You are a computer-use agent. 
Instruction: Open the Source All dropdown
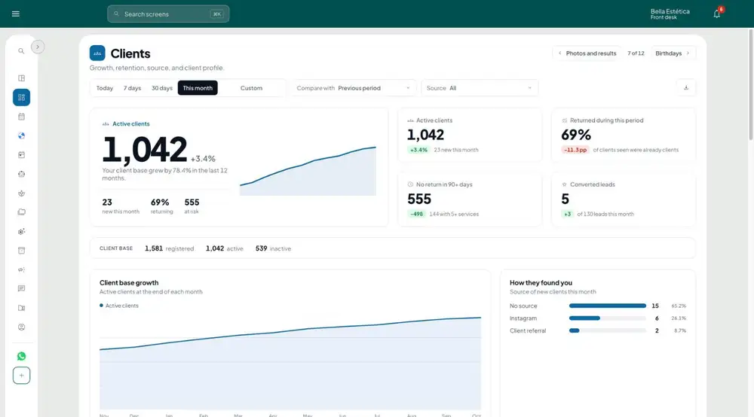[x=480, y=88]
